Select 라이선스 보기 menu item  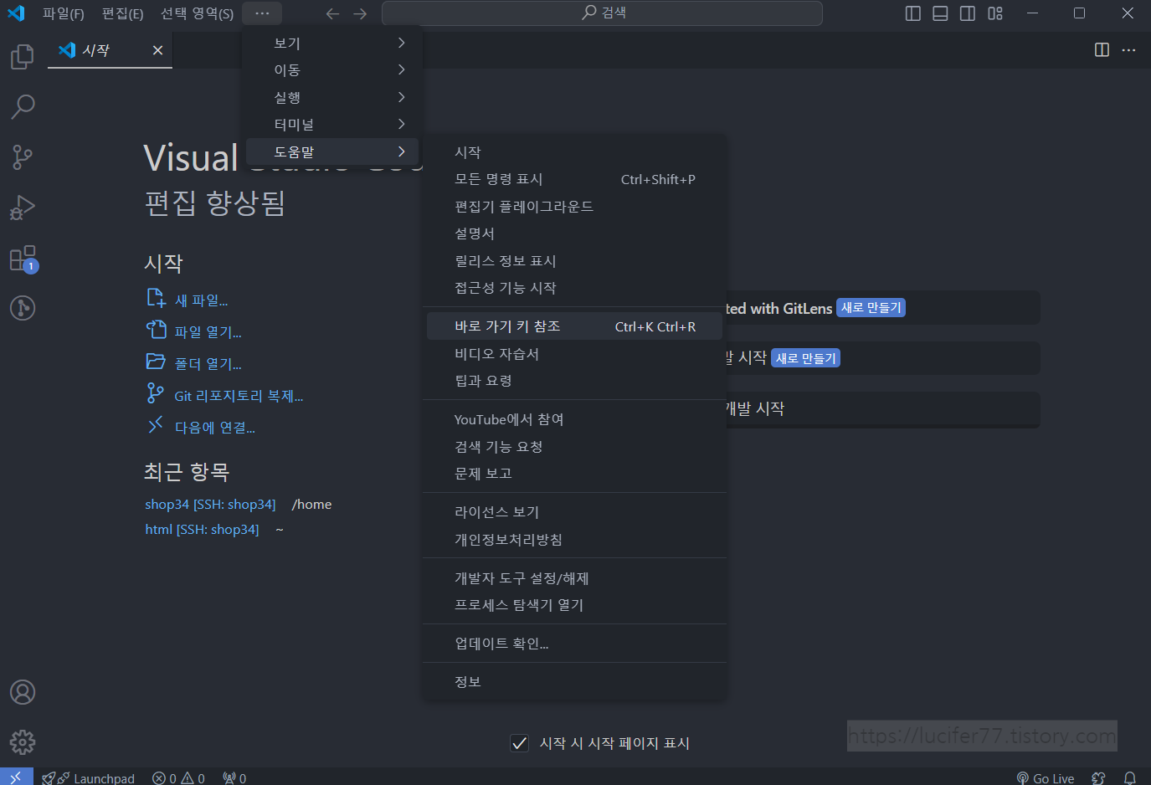574,512
